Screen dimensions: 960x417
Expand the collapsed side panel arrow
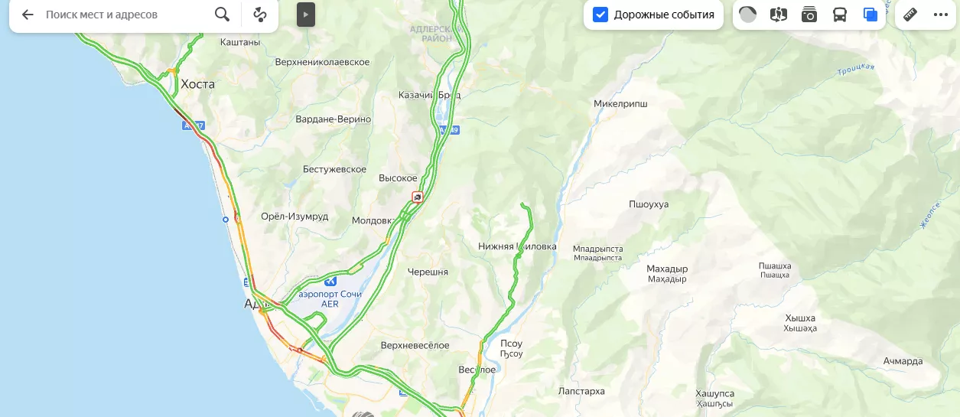coord(306,15)
